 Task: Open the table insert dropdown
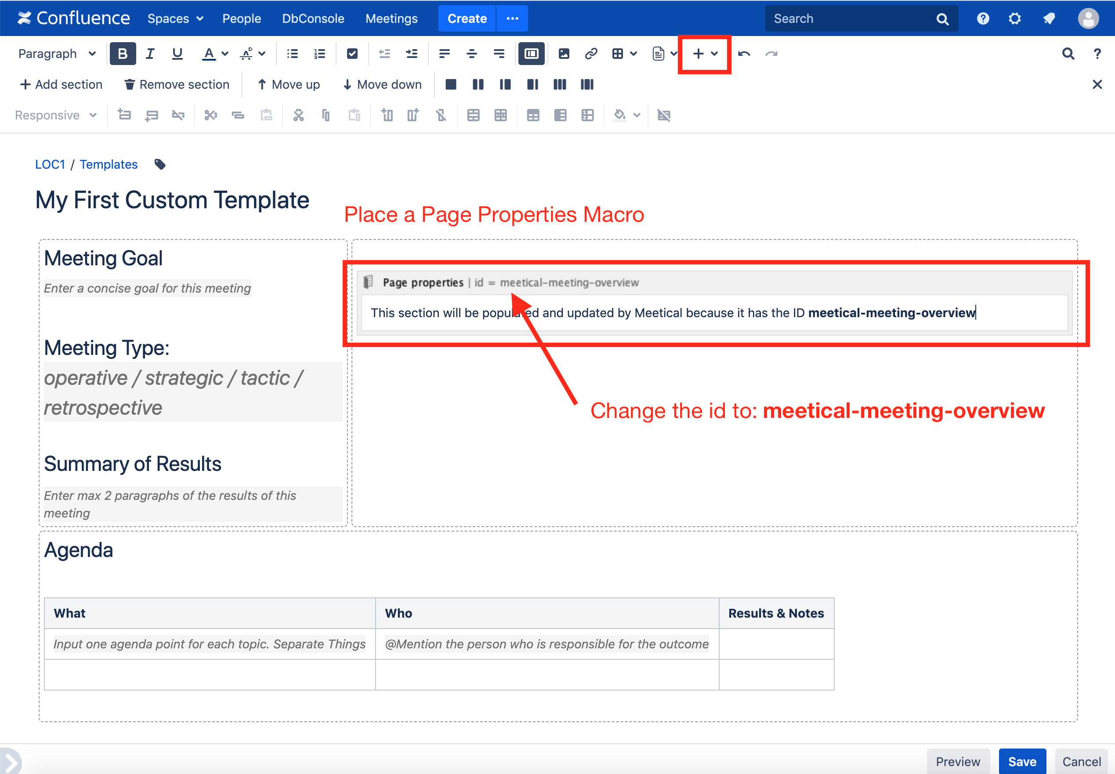point(624,53)
